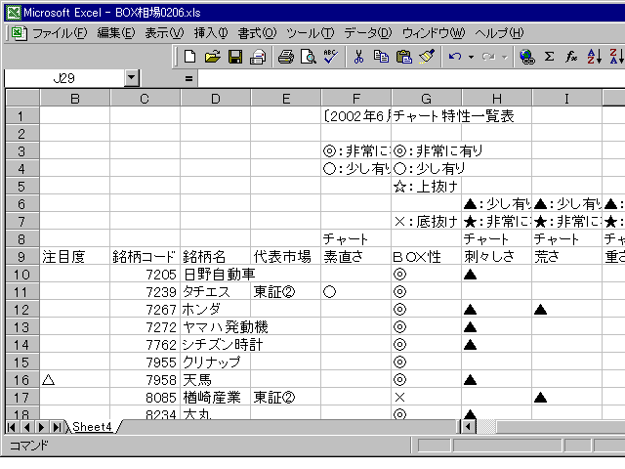The height and width of the screenshot is (469, 625).
Task: Click the Paste clipboard icon
Action: [403, 57]
